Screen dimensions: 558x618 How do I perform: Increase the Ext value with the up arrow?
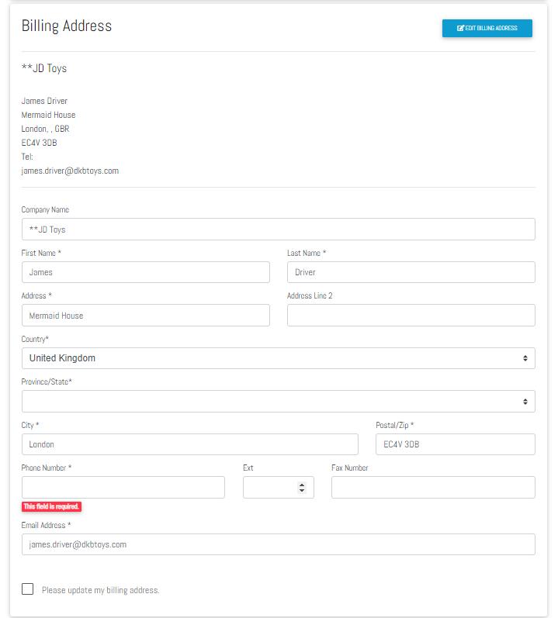tap(302, 485)
